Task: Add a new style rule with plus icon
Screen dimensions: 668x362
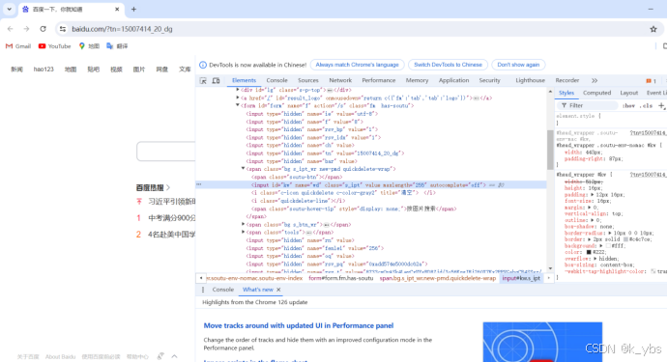Action: [661, 105]
